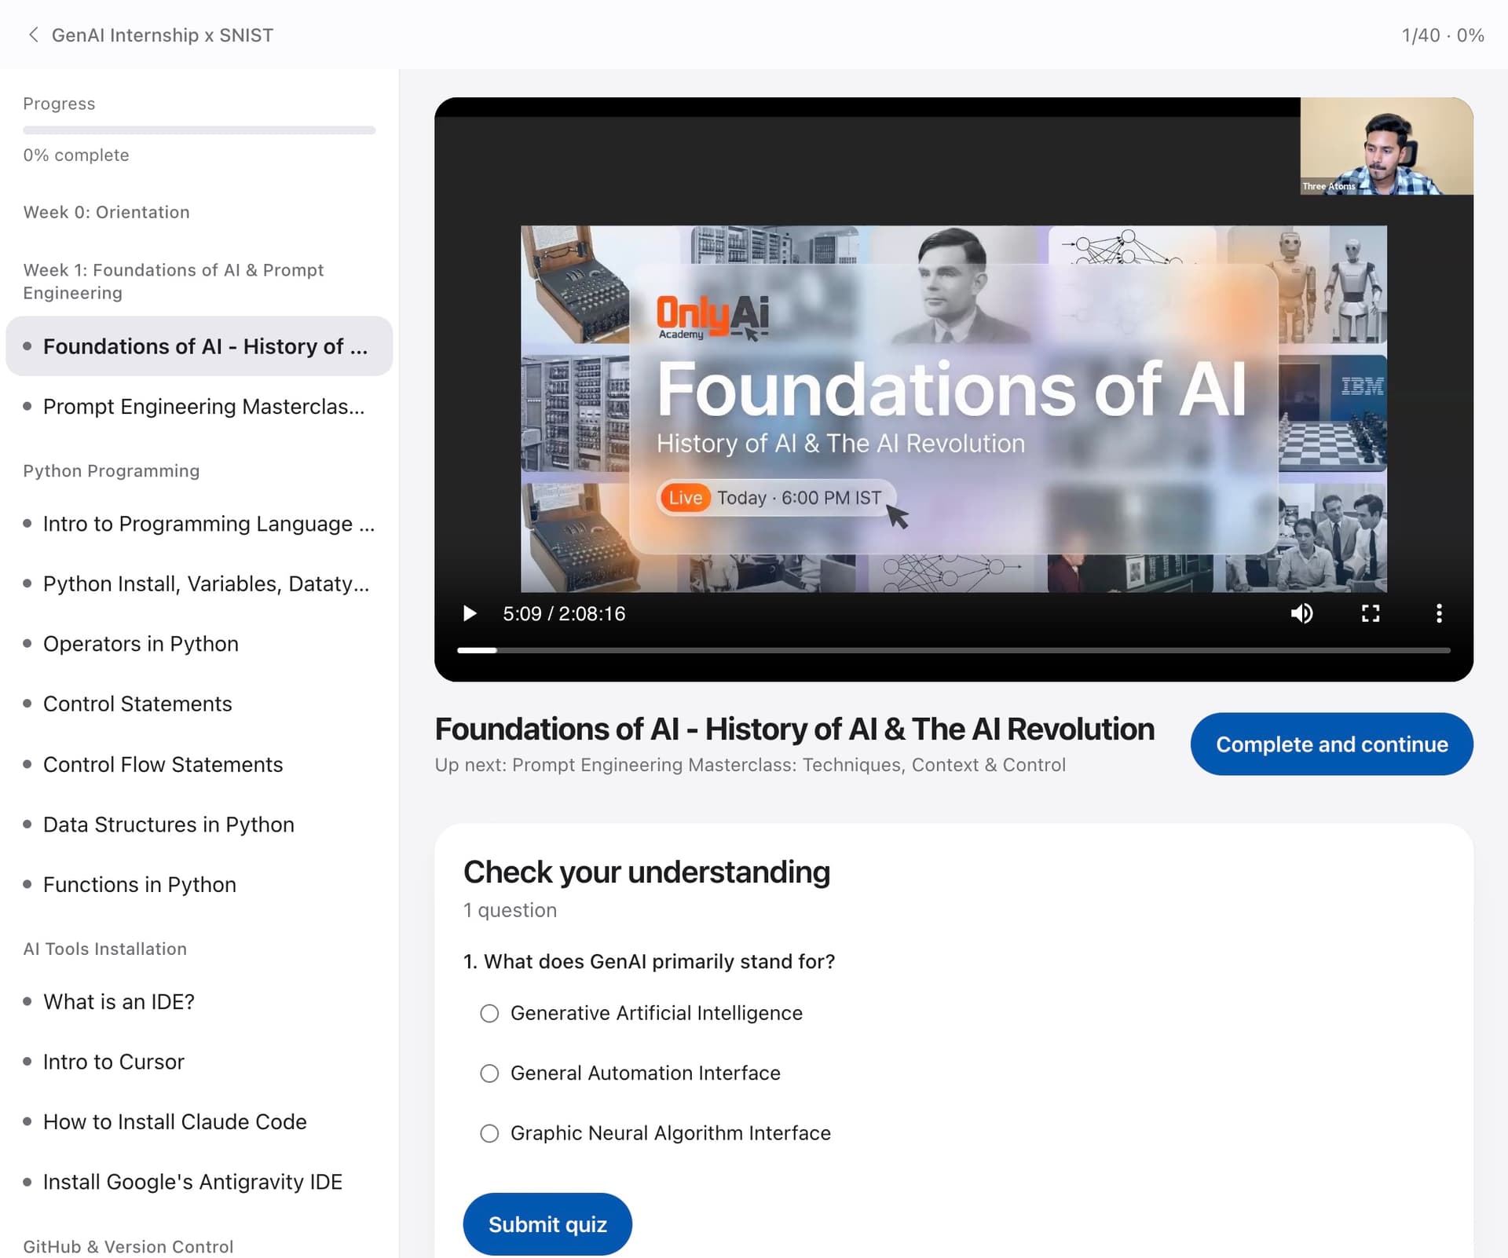The width and height of the screenshot is (1508, 1258).
Task: Open the video three-dot options menu
Action: coord(1439,613)
